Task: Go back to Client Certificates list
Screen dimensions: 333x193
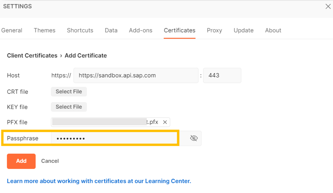Action: (32, 55)
